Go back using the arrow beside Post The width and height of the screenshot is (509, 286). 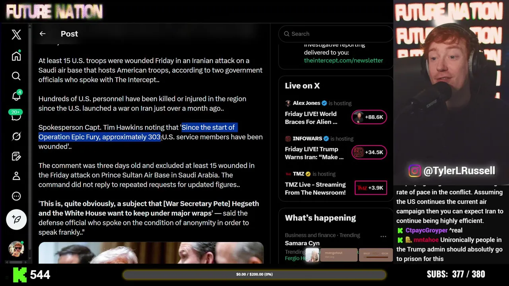click(x=43, y=34)
